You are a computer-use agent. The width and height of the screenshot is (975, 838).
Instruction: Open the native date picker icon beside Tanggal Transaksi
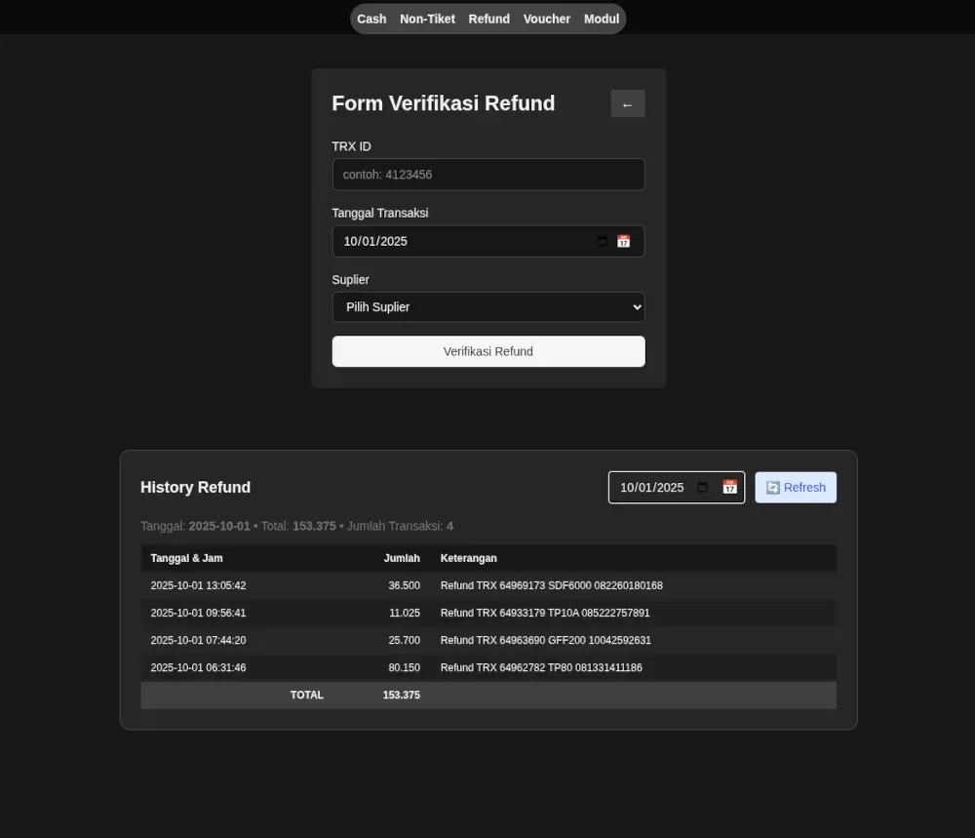click(x=602, y=241)
